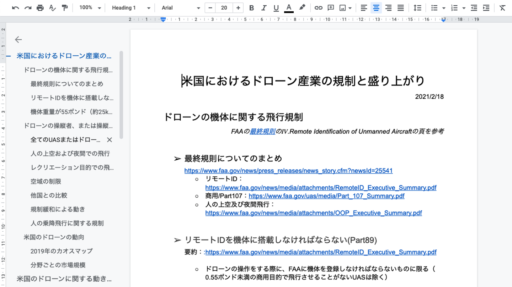Open the Arial font dropdown

coord(181,8)
